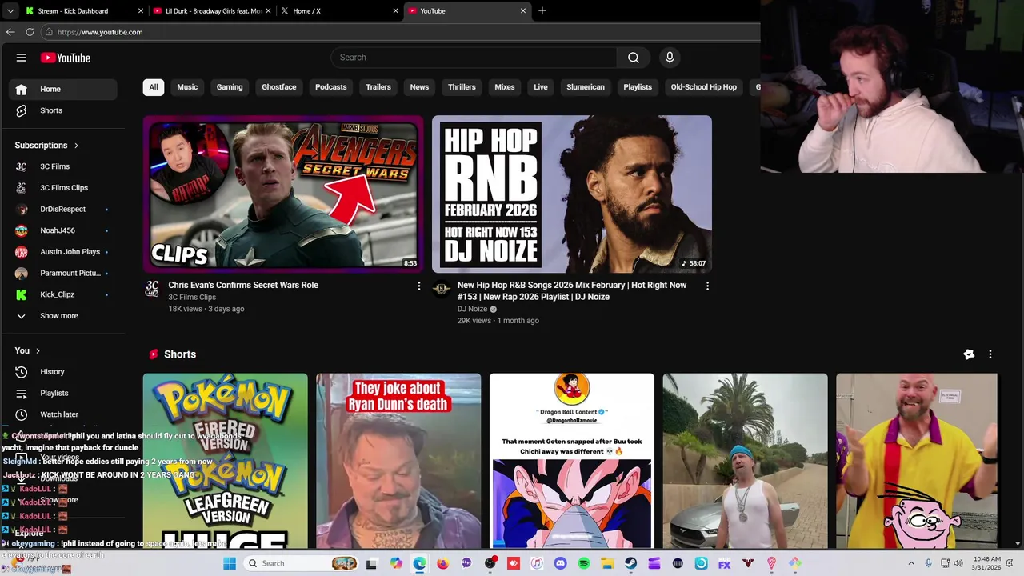Click DJ Noize channel avatar

(441, 289)
